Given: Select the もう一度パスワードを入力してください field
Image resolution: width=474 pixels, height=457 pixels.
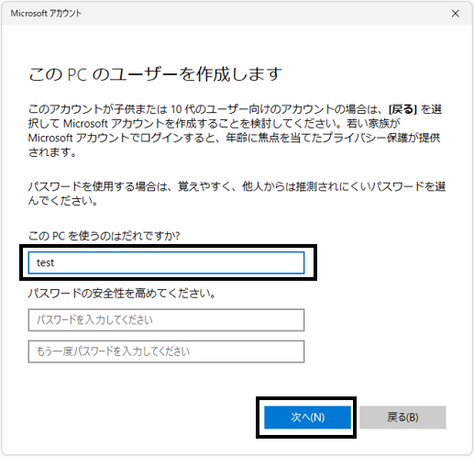Looking at the screenshot, I should pos(166,351).
